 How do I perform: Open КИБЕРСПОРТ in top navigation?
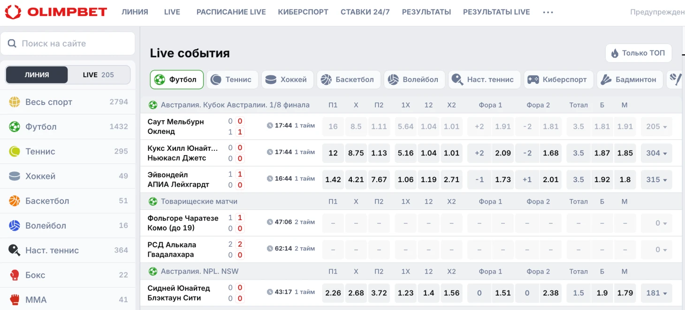coord(303,12)
